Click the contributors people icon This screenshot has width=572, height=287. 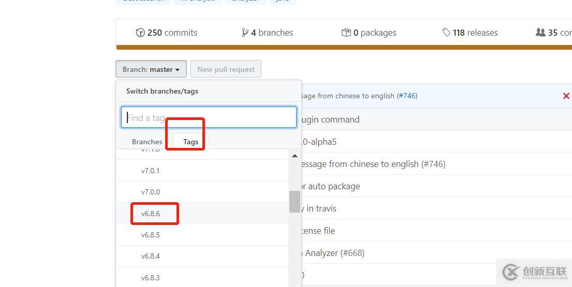click(540, 33)
